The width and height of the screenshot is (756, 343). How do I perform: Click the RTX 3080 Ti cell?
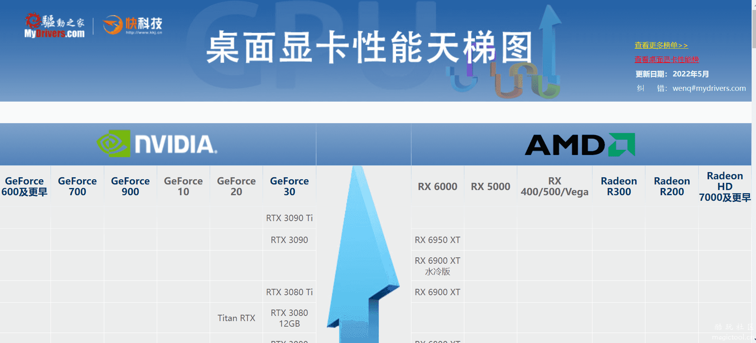pyautogui.click(x=289, y=292)
